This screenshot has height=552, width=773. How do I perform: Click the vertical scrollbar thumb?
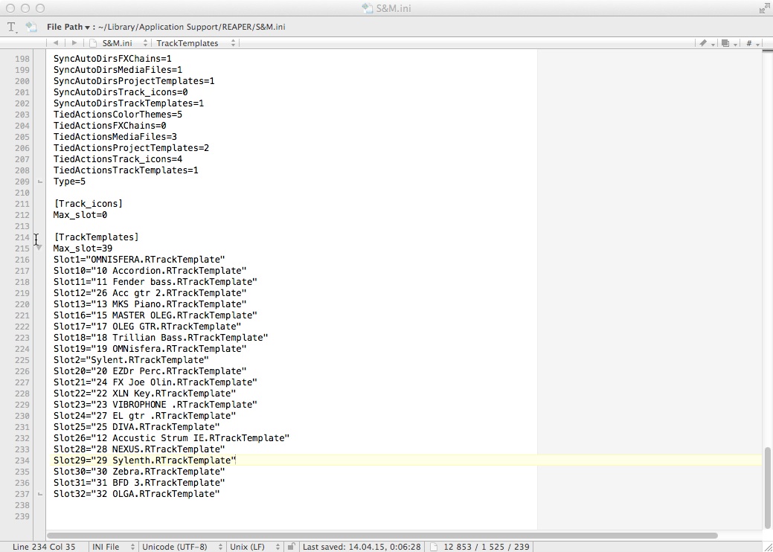click(768, 488)
